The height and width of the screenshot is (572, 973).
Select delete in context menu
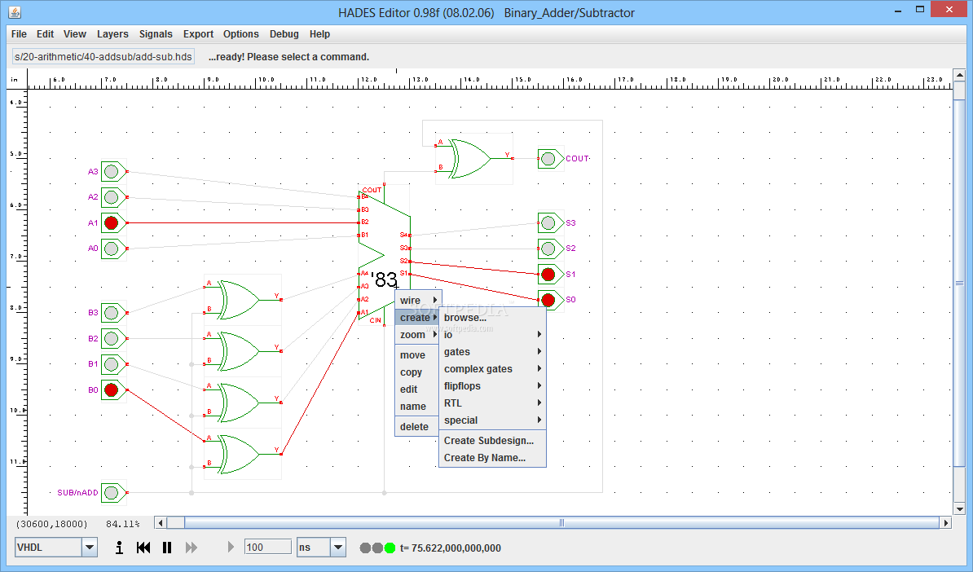[x=417, y=427]
